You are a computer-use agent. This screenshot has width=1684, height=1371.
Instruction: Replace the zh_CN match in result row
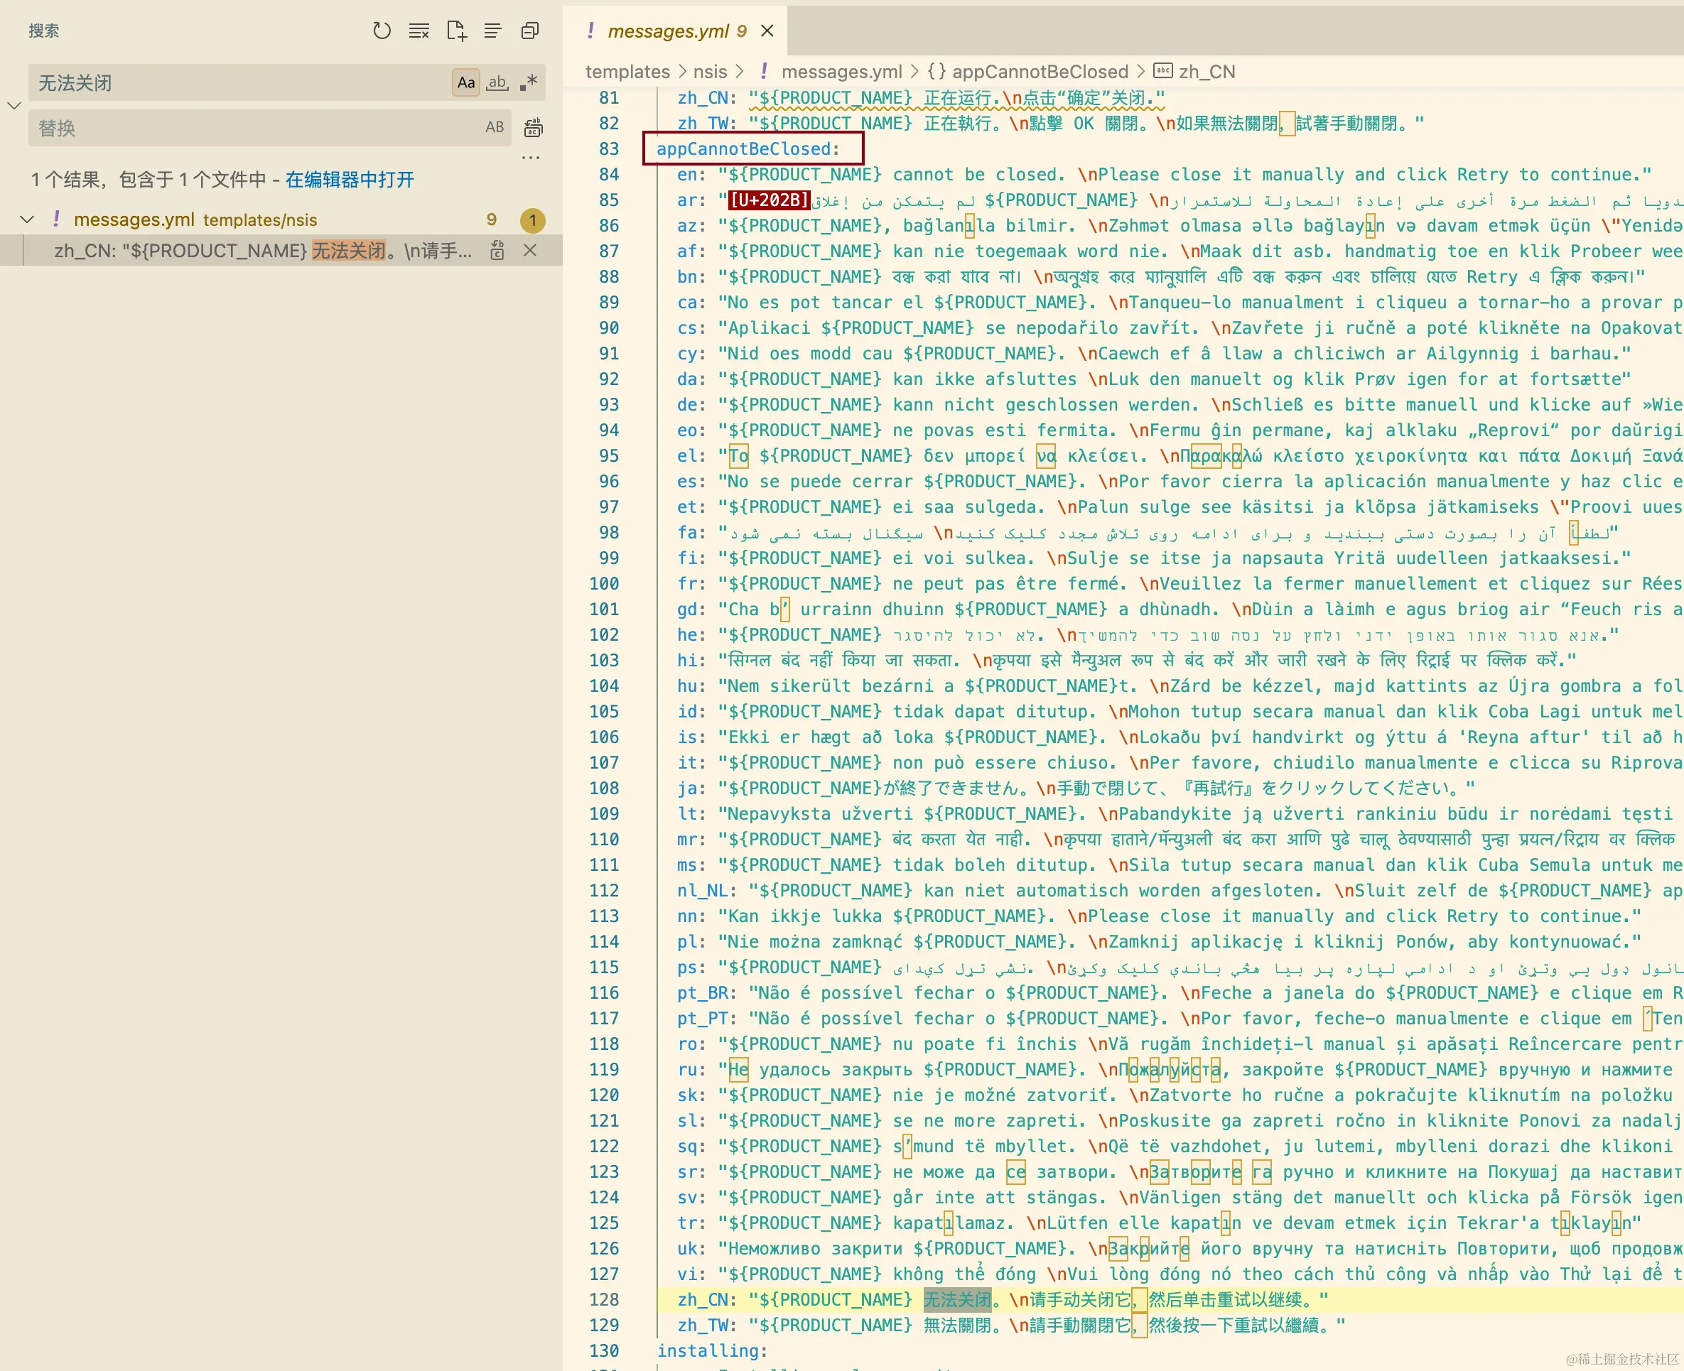(x=497, y=250)
